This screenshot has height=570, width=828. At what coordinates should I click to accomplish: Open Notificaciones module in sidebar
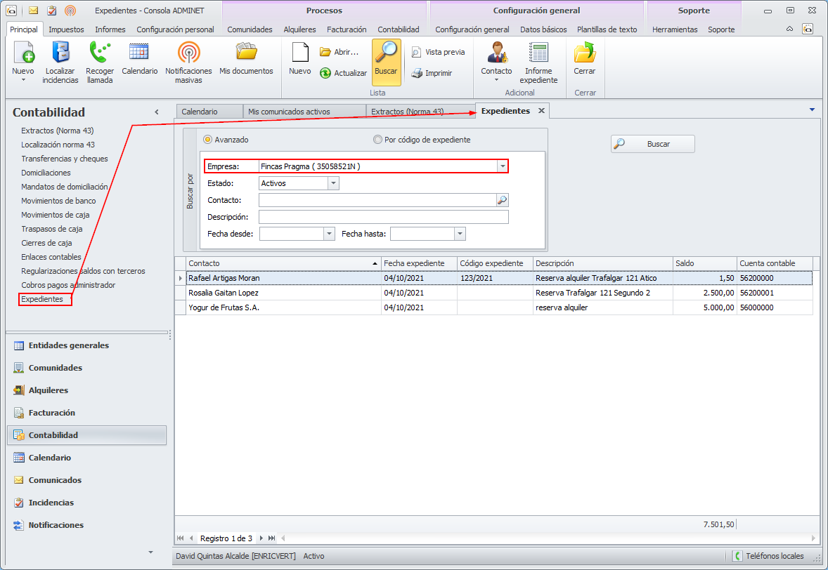click(x=86, y=524)
